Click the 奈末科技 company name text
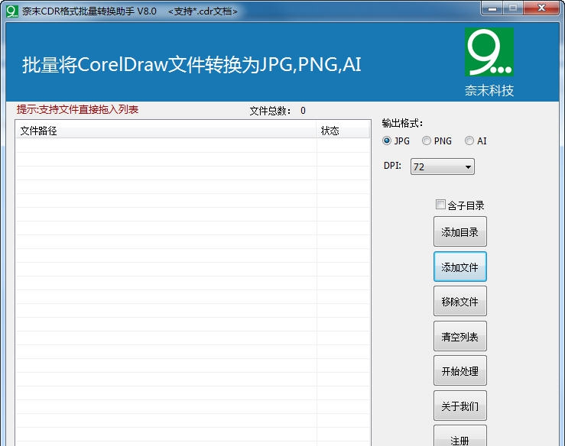 coord(489,90)
